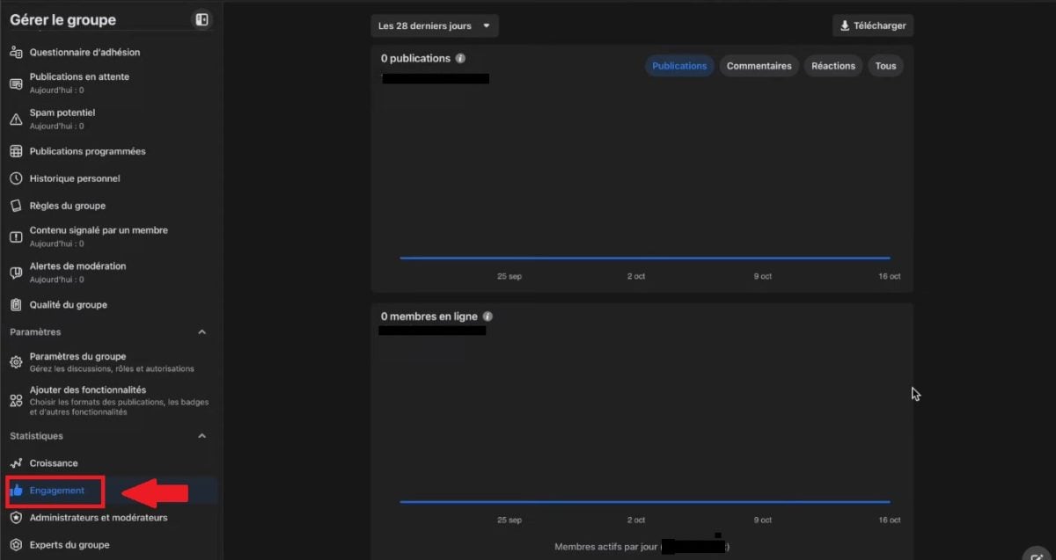Click the Alertes de modération icon
1056x560 pixels.
coord(16,273)
